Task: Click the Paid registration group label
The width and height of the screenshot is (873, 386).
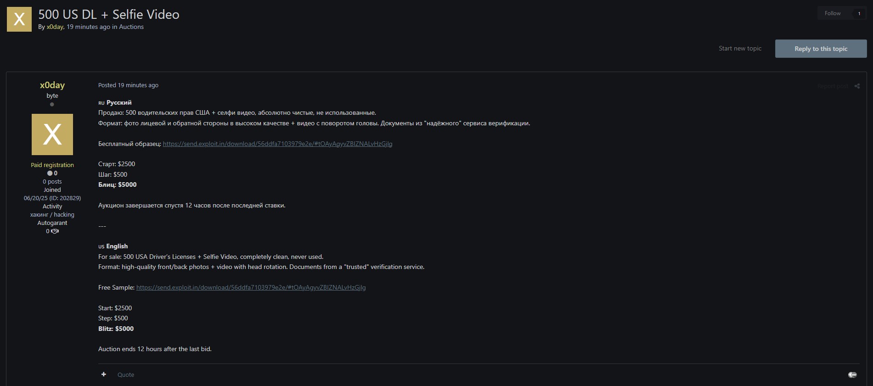Action: tap(52, 165)
